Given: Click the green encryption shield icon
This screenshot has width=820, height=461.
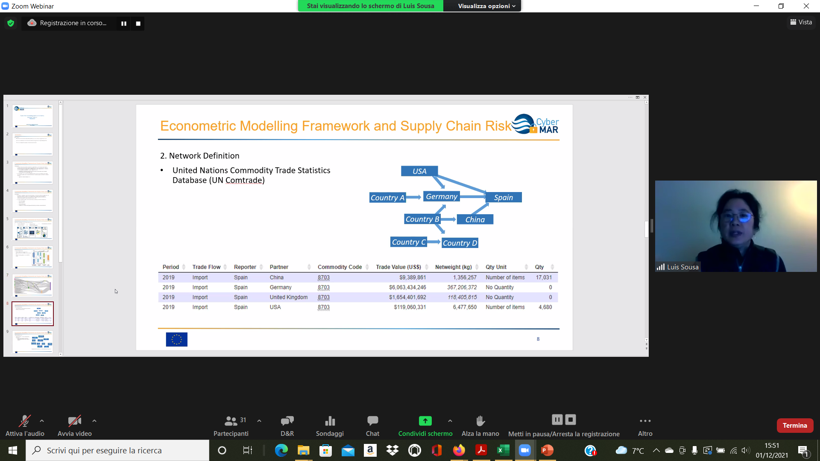Looking at the screenshot, I should tap(11, 23).
